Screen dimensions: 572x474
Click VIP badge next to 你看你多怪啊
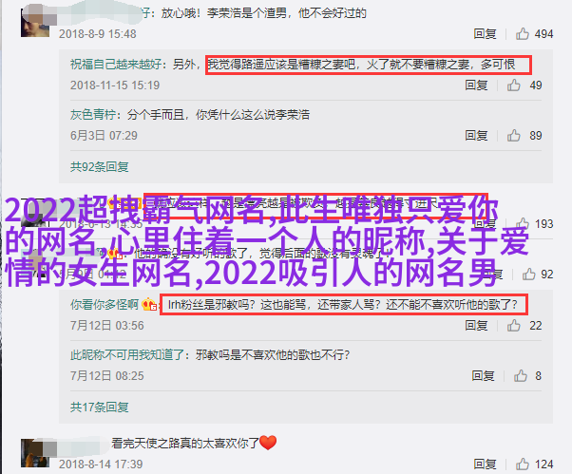point(149,304)
